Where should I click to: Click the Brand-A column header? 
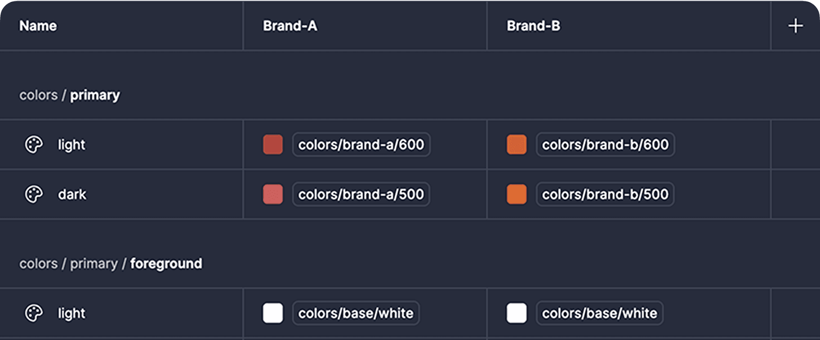290,26
